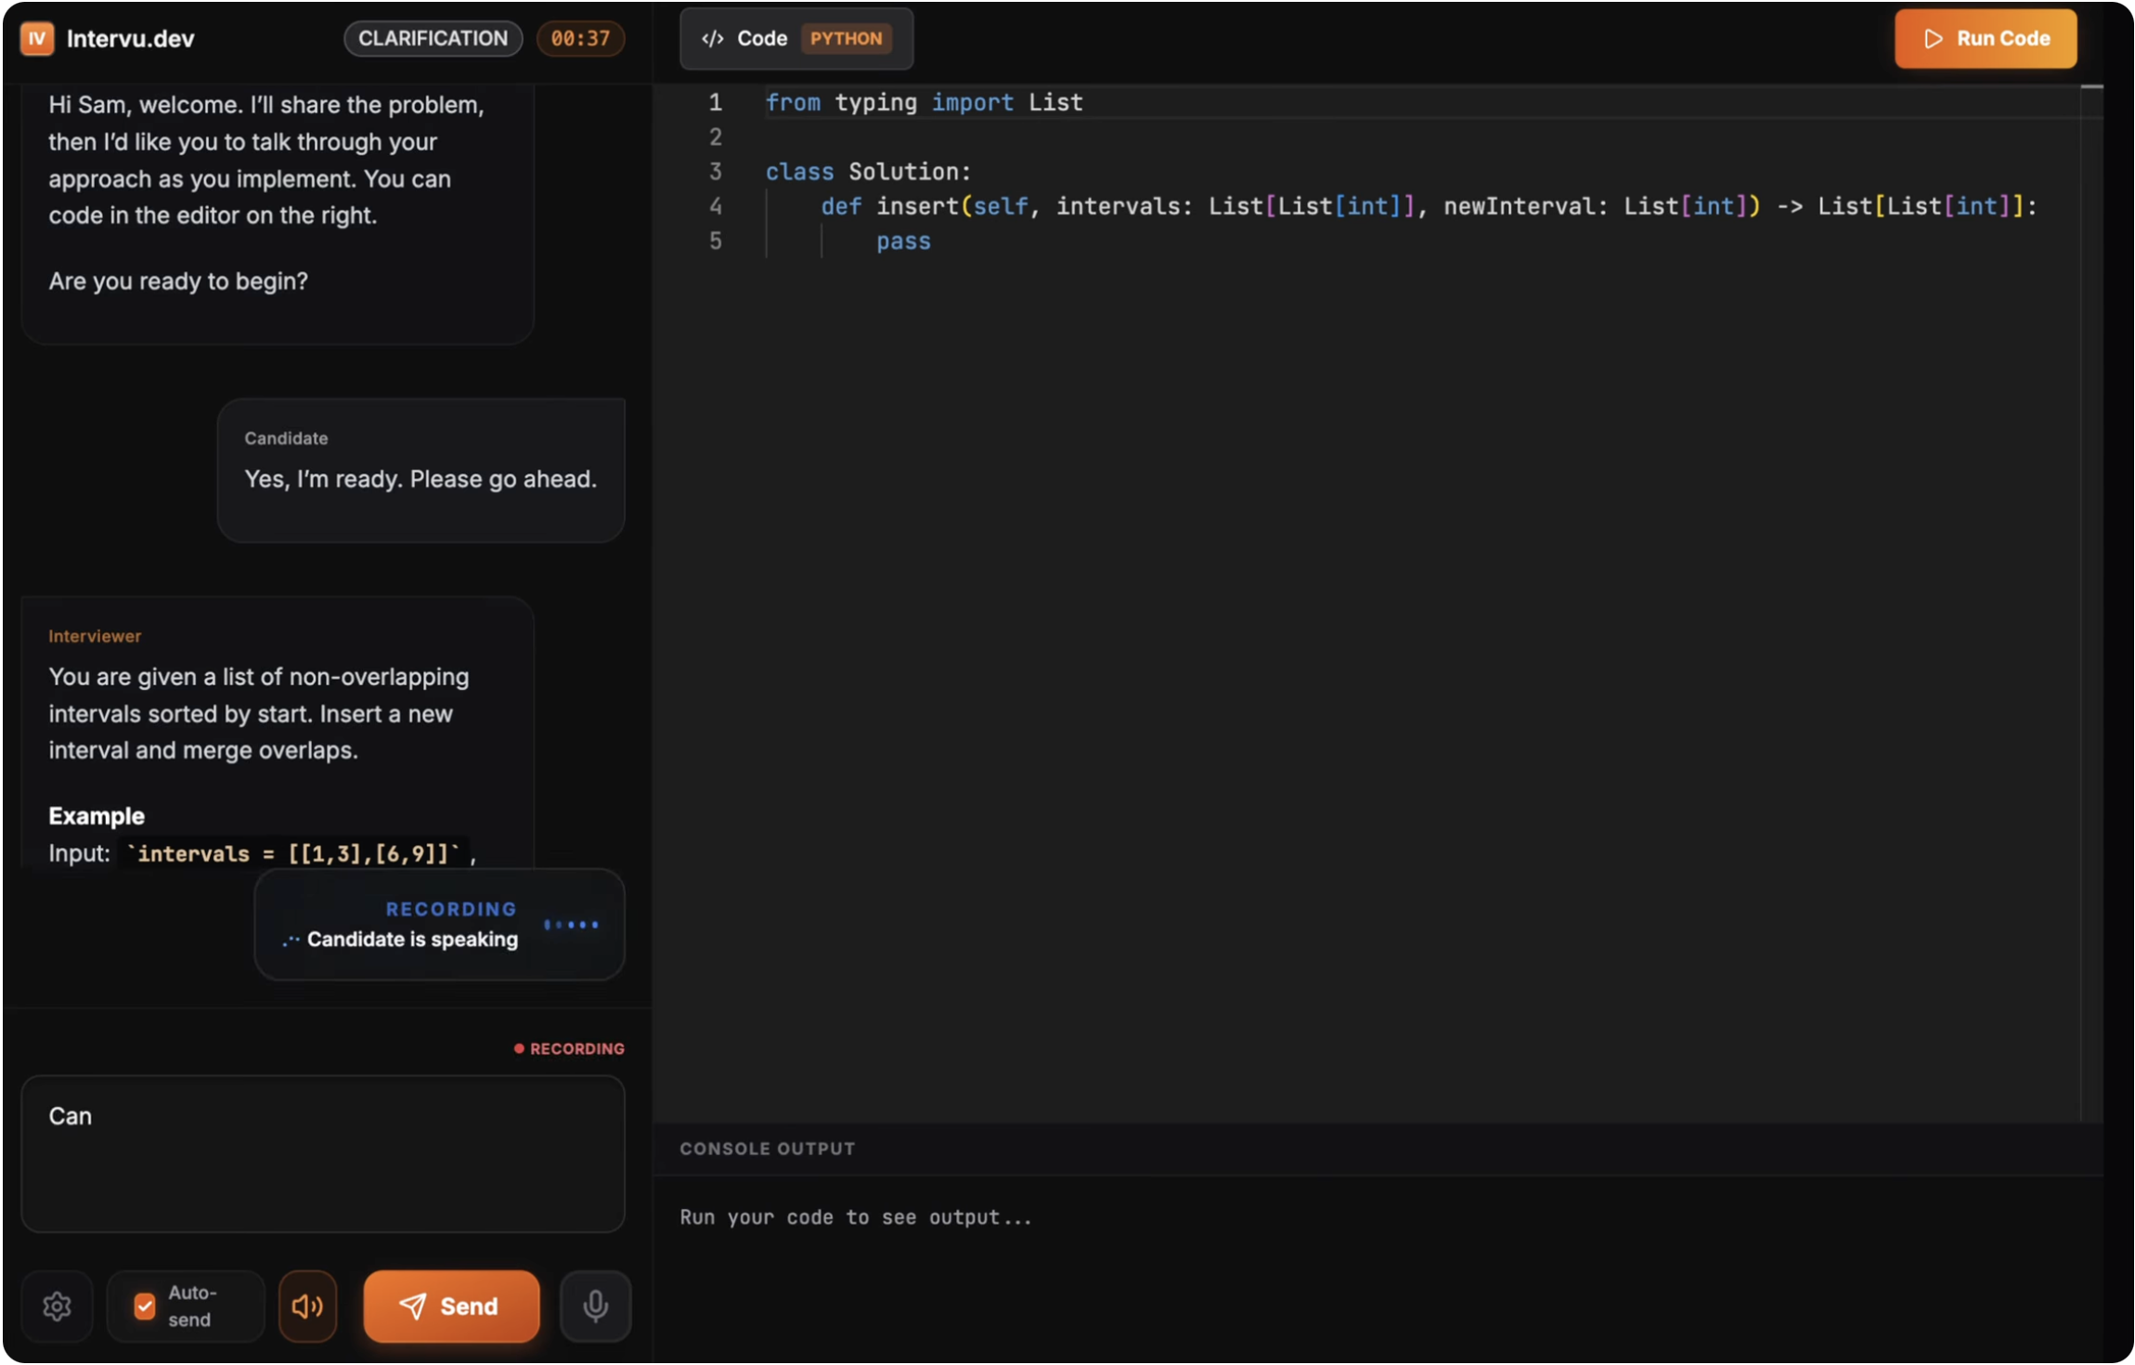The image size is (2135, 1365).
Task: Click the speaker audio icon
Action: [x=306, y=1305]
